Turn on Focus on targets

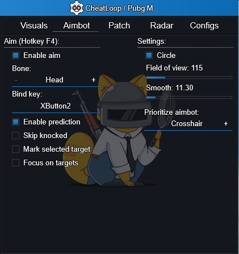15,163
